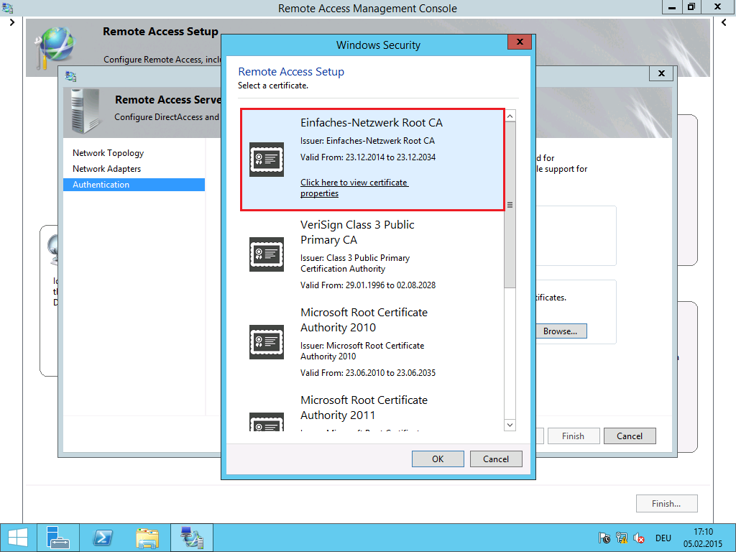Click 'Valid From: 29.01.1996 to 02.08.2028' text

point(368,285)
